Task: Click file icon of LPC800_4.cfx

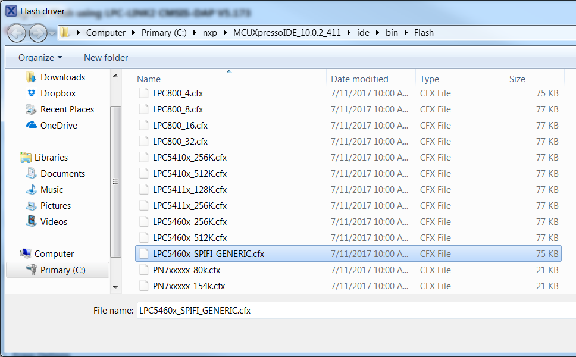Action: 143,93
